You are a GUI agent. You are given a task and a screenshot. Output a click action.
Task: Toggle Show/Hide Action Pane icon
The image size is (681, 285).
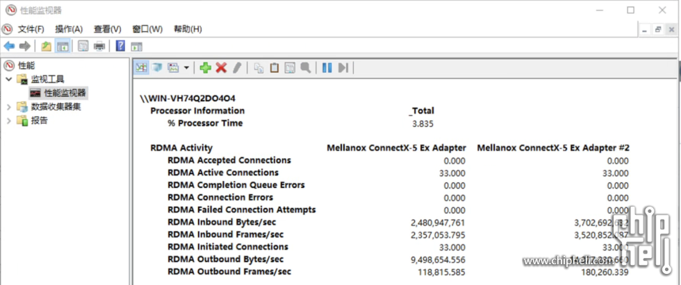click(137, 46)
